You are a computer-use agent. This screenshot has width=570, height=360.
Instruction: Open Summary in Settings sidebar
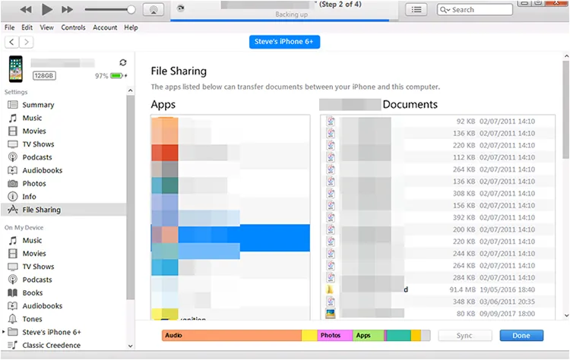coord(38,105)
